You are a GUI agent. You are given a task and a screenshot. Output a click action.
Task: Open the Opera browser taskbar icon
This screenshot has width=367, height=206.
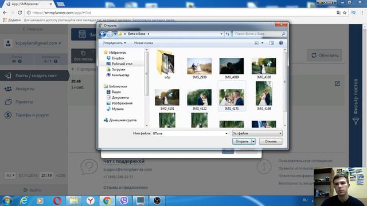pyautogui.click(x=57, y=201)
